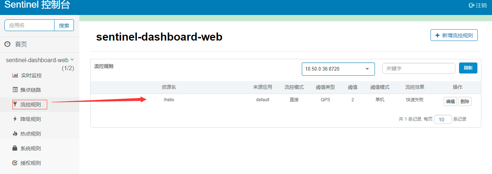Viewport: 492px width, 174px height.
Task: Click the threshold value 2 cell
Action: (353, 99)
